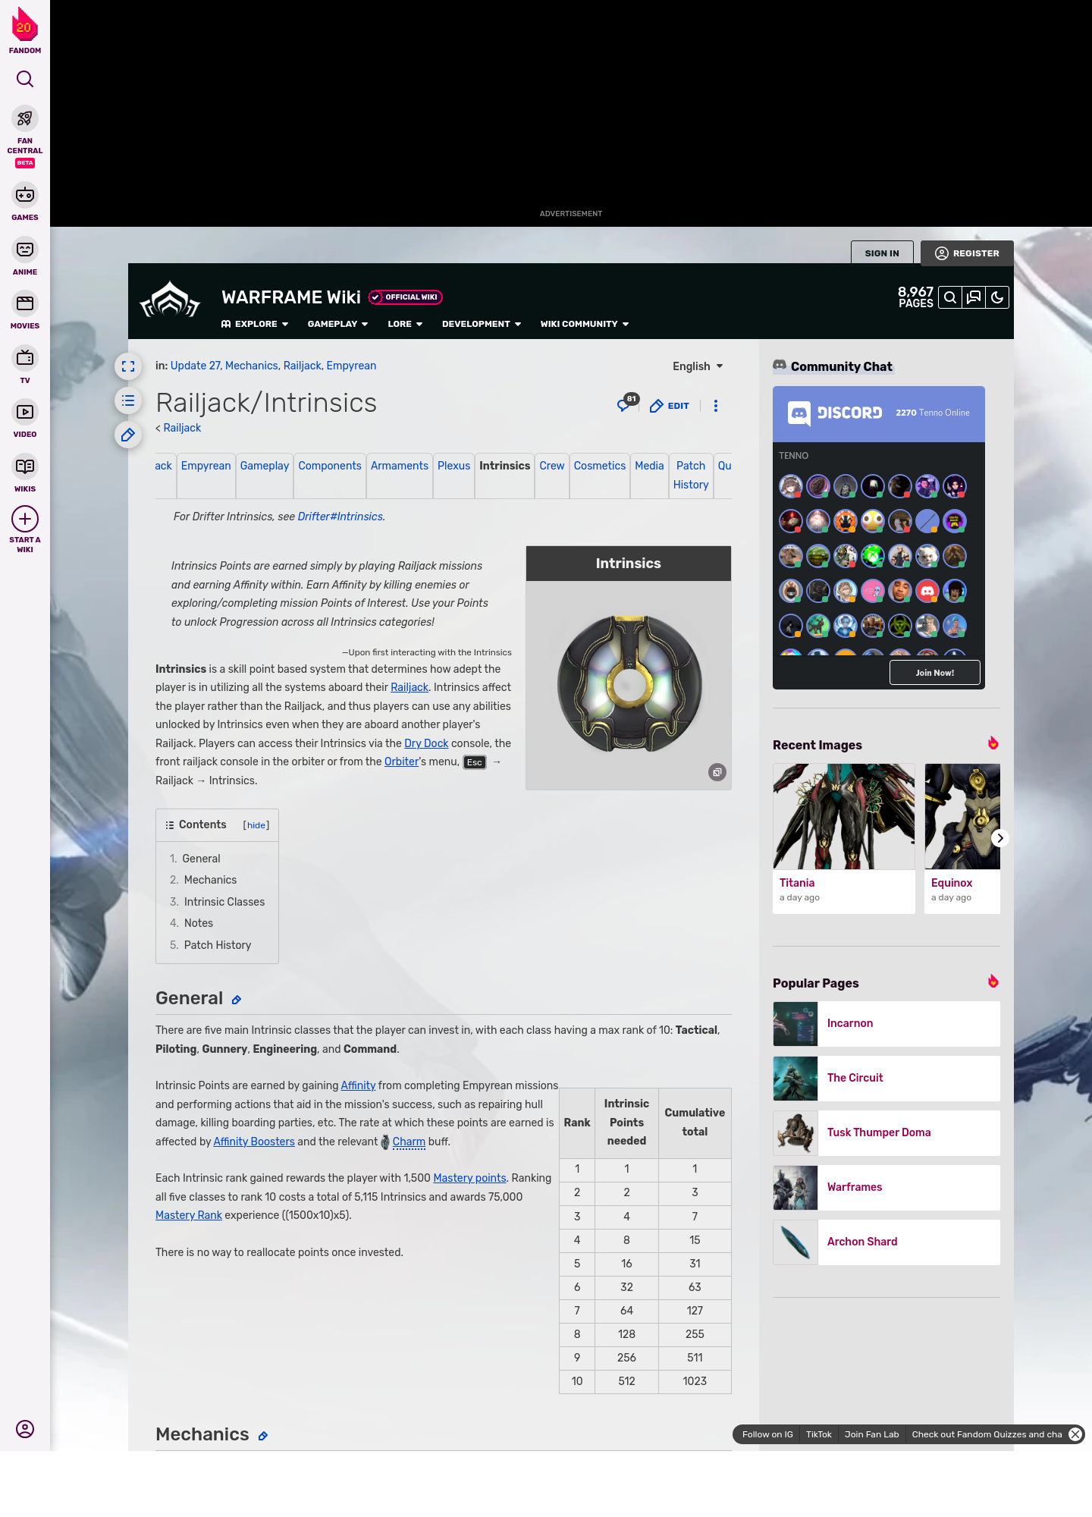Image resolution: width=1092 pixels, height=1517 pixels.
Task: Open Fandom sidebar search icon
Action: 25,79
